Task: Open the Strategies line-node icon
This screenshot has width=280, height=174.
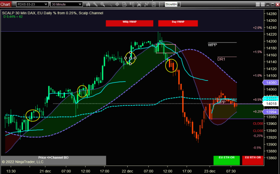Action: click(x=146, y=4)
